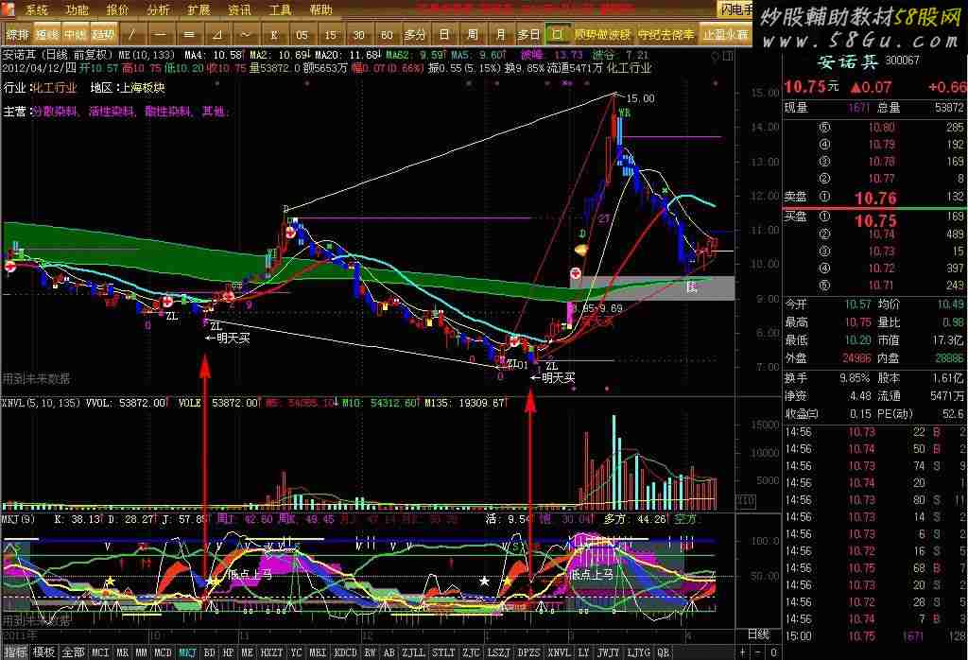This screenshot has height=660, width=968.
Task: Zoom in with the plus button
Action: click(743, 652)
